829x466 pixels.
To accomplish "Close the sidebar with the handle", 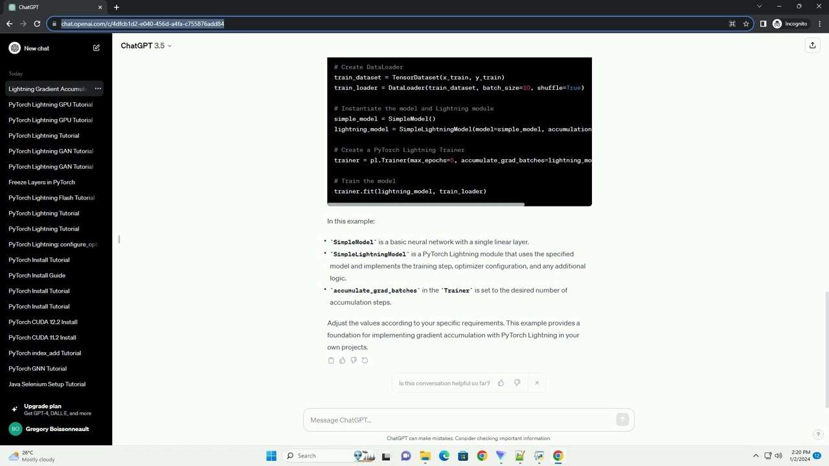I will coord(119,239).
